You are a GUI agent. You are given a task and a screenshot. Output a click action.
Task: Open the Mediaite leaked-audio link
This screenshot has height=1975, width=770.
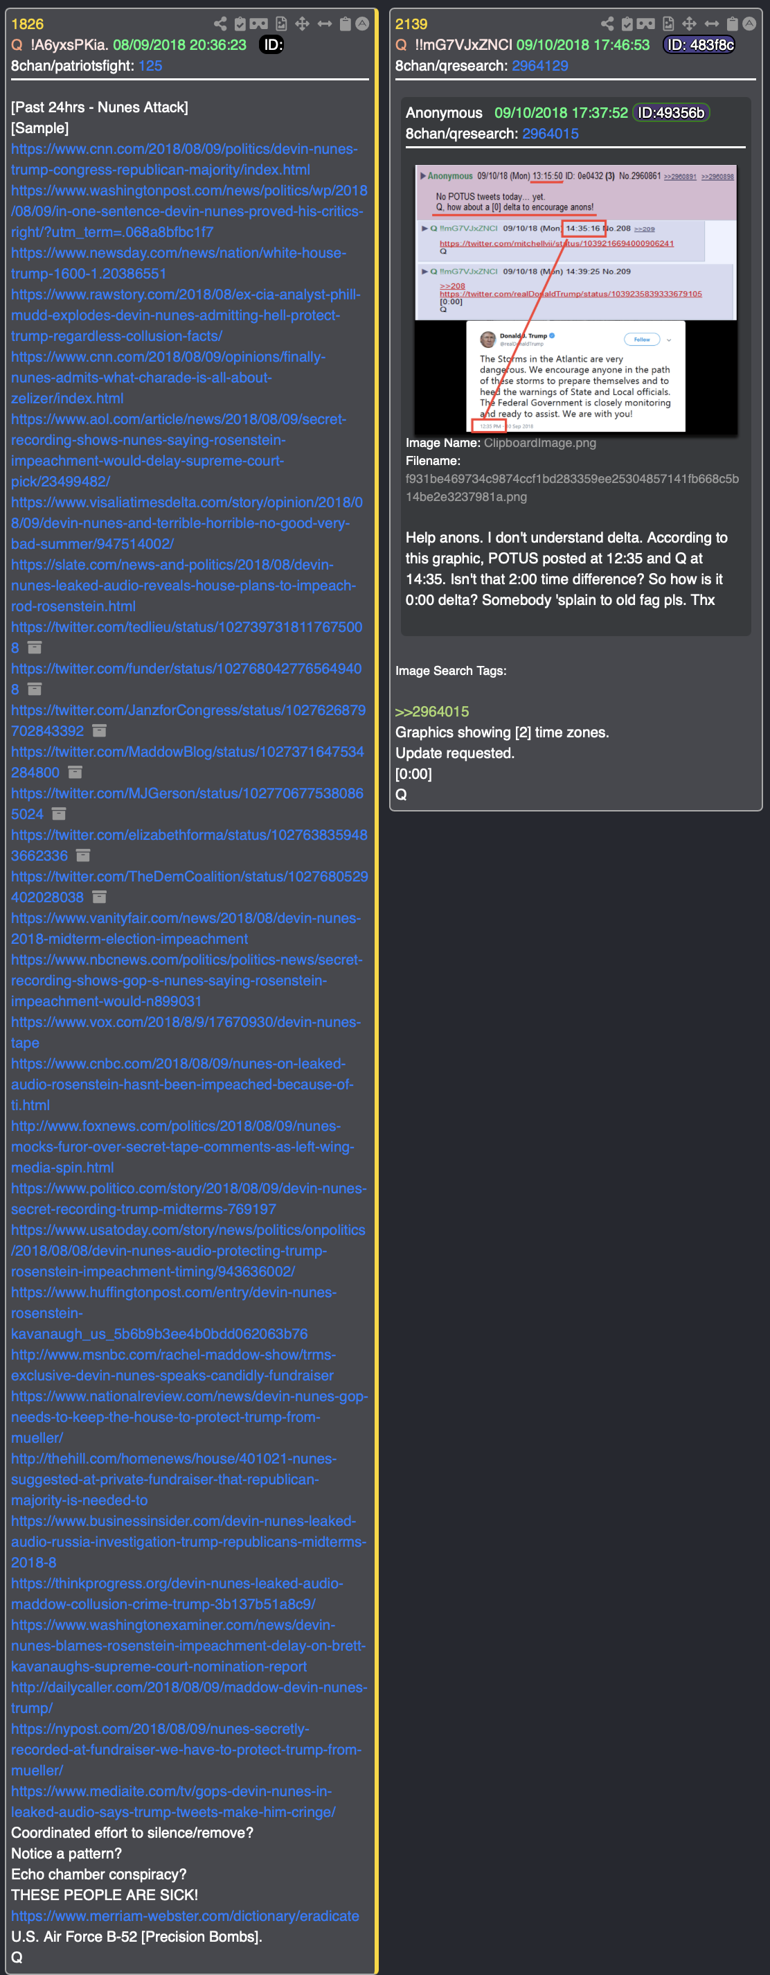(173, 1802)
